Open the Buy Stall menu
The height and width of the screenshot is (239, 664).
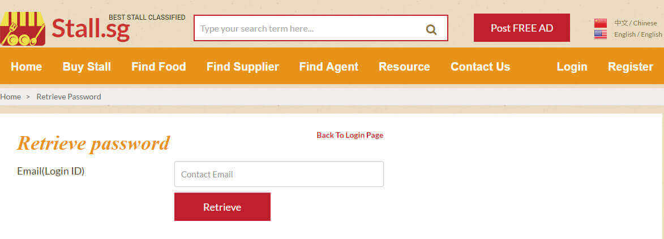pos(87,67)
